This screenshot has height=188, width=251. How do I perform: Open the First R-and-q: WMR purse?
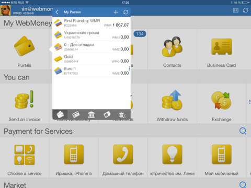tap(92, 23)
